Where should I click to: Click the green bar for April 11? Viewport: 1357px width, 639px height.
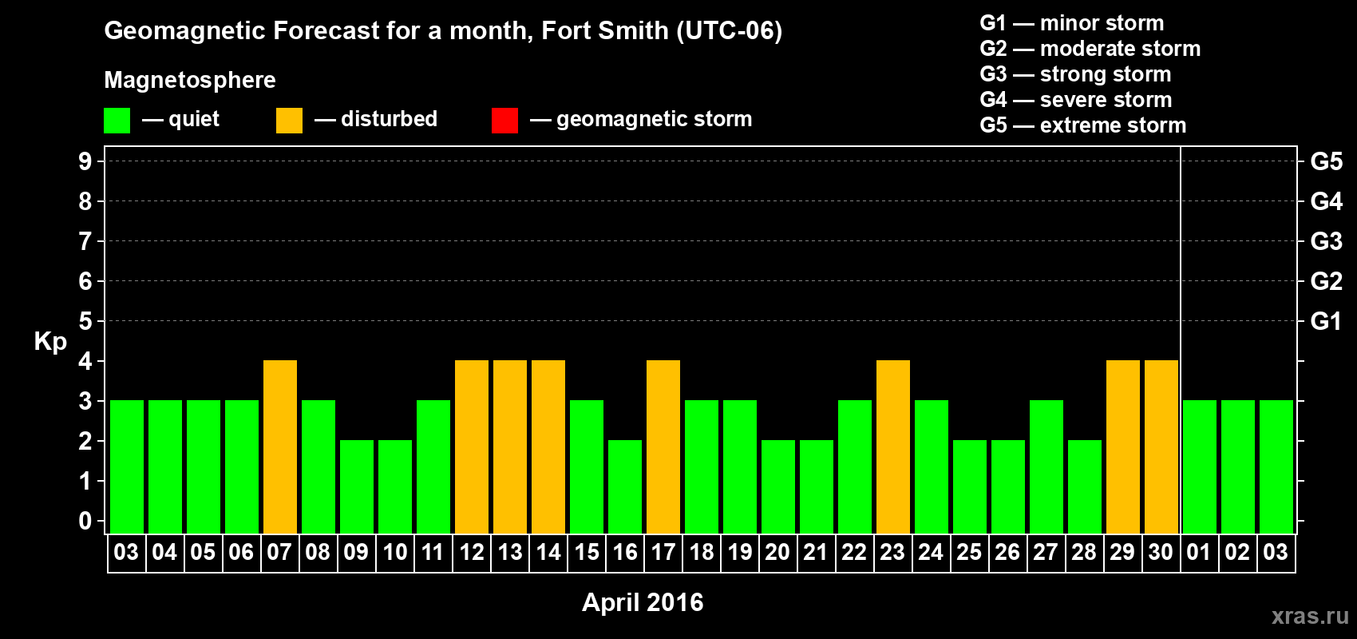[x=433, y=467]
